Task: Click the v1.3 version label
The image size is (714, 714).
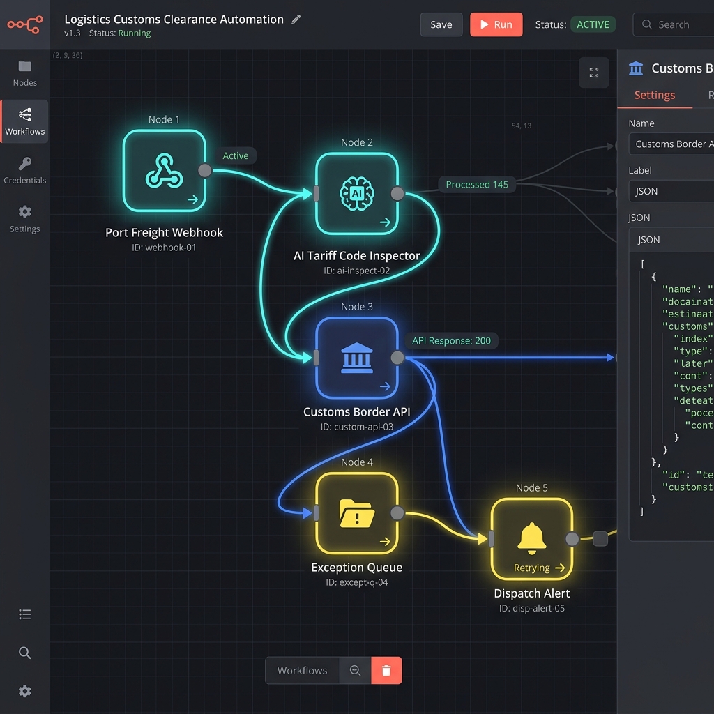Action: (x=73, y=33)
